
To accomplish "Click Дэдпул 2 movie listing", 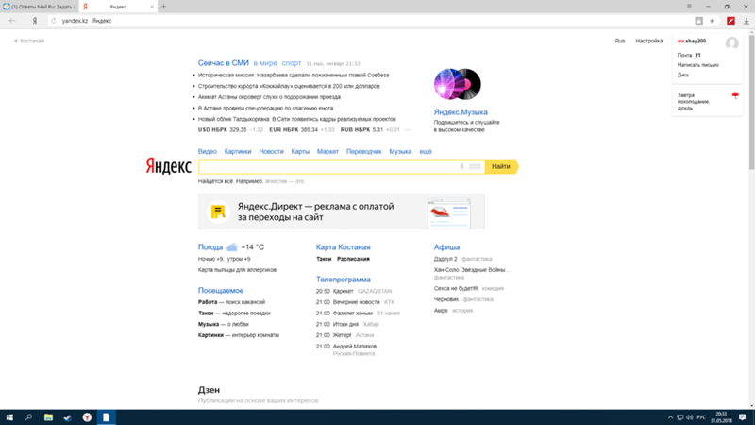I will pos(445,259).
